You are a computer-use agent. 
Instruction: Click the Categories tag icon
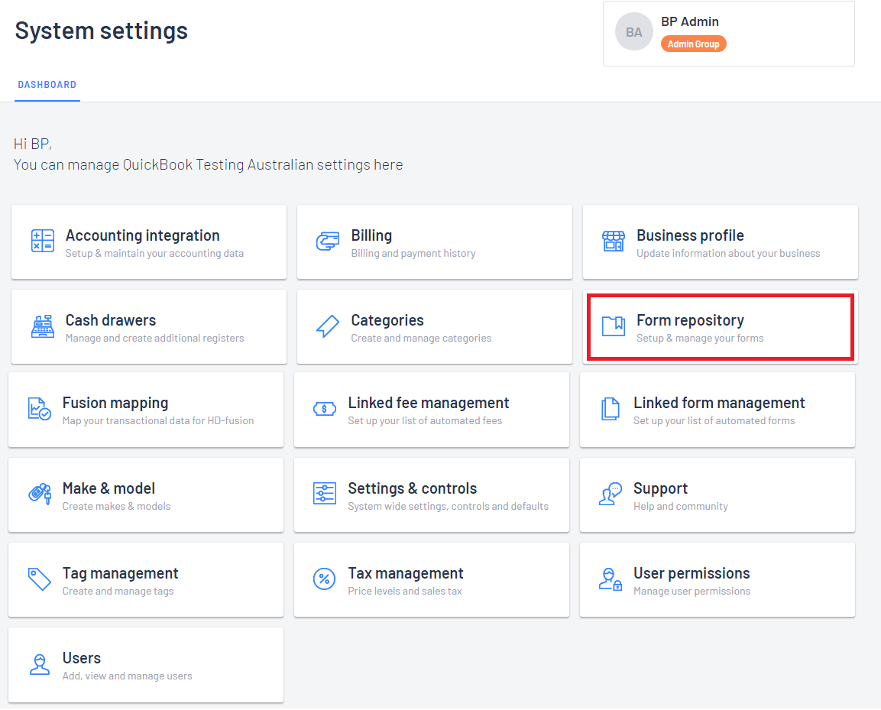[x=328, y=326]
